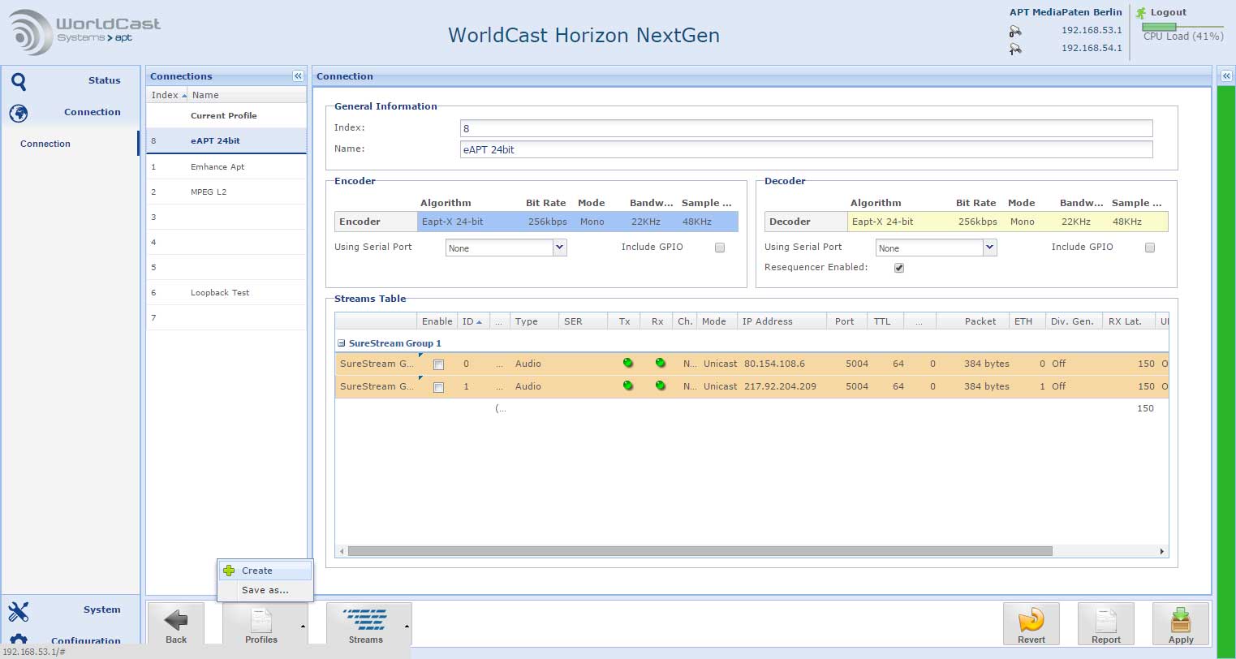Select Connection sub-item in the sidebar

[45, 144]
